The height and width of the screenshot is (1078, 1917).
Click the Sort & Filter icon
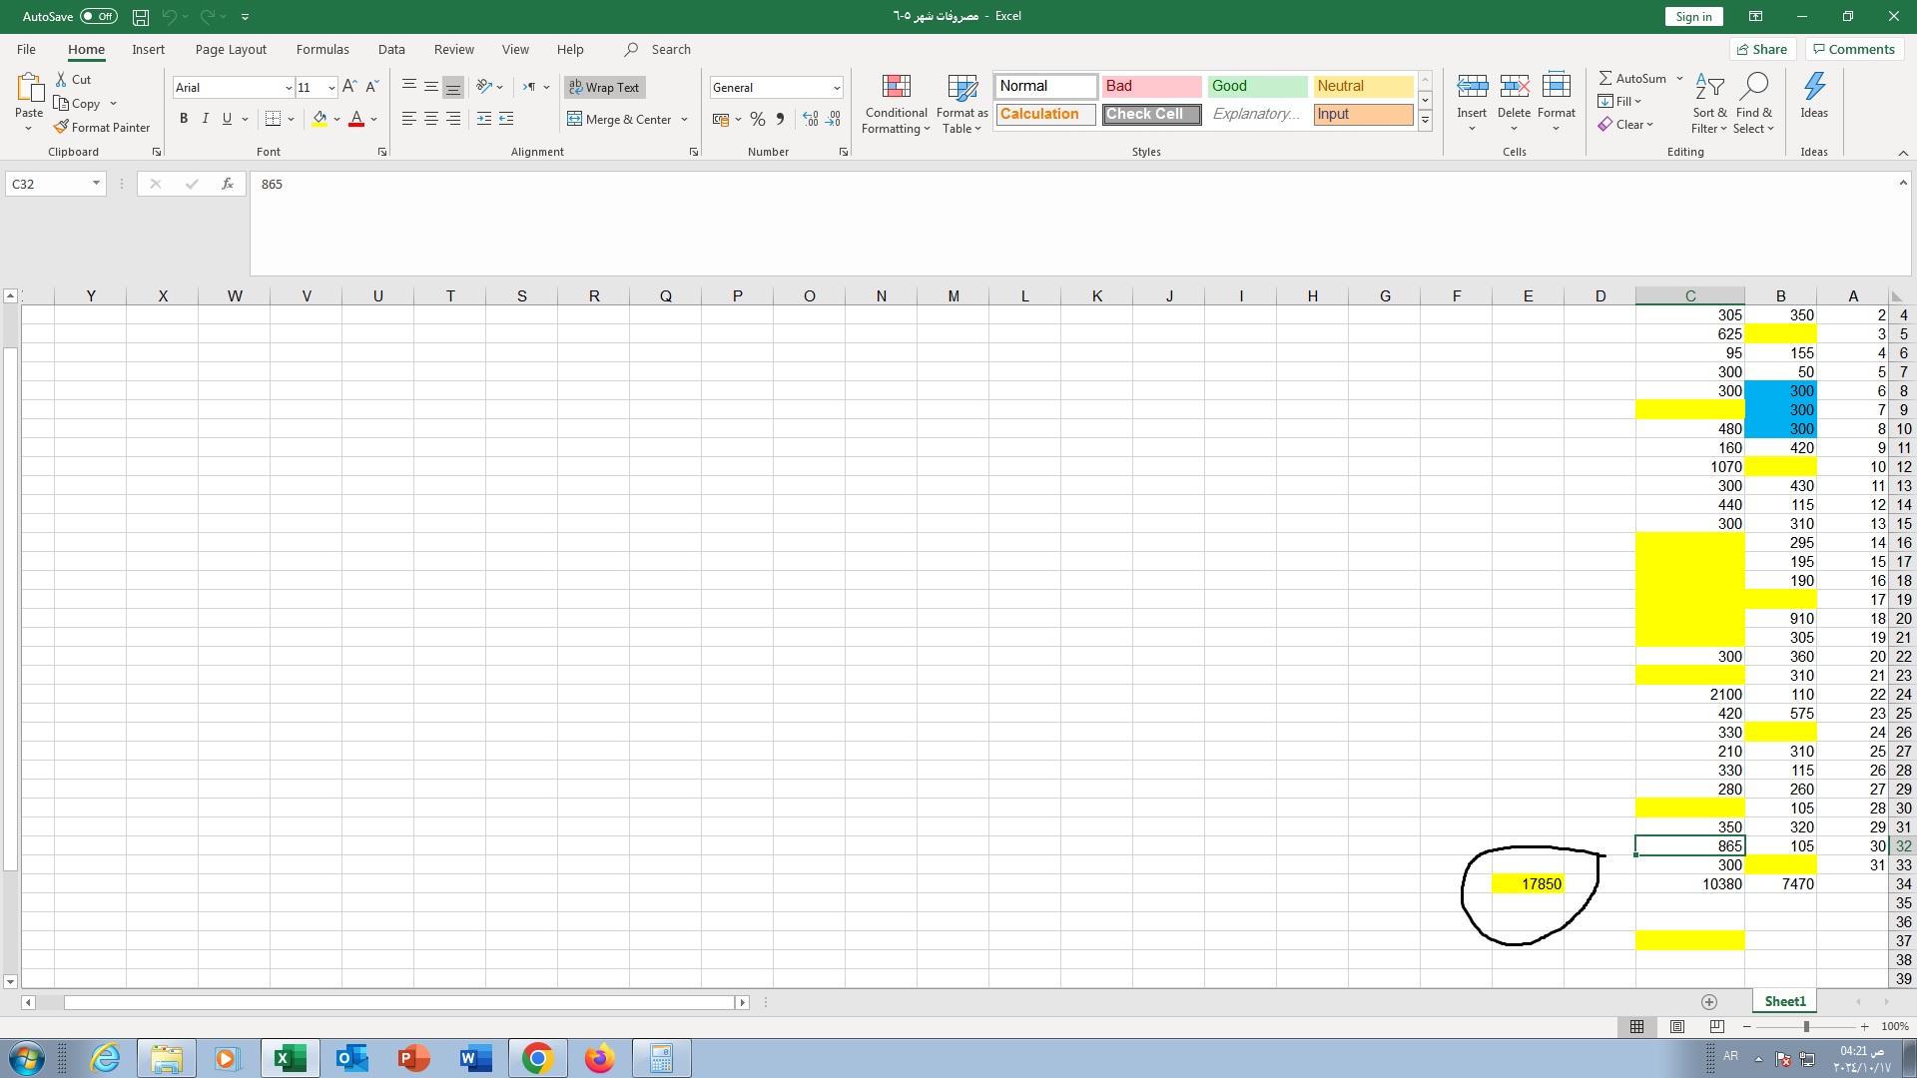pyautogui.click(x=1709, y=88)
